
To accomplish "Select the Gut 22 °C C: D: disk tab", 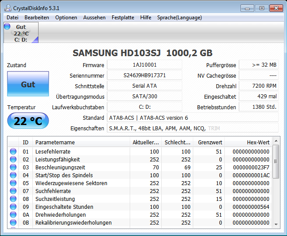I will (x=21, y=32).
